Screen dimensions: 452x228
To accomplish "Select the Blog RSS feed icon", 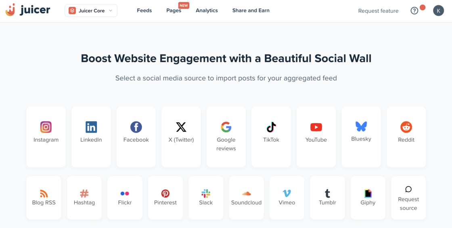I will point(44,193).
